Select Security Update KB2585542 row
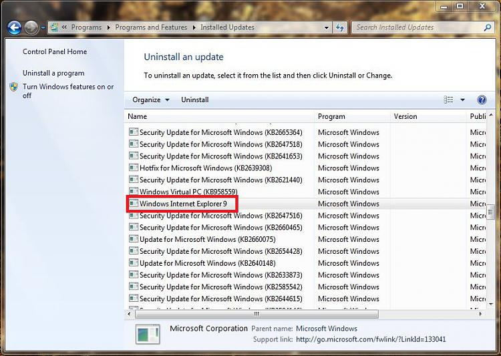 point(305,287)
